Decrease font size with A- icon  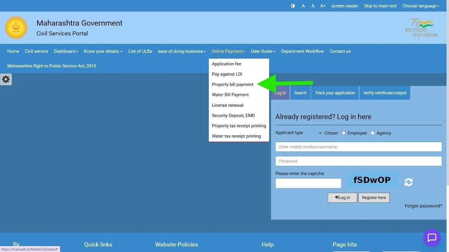point(303,6)
